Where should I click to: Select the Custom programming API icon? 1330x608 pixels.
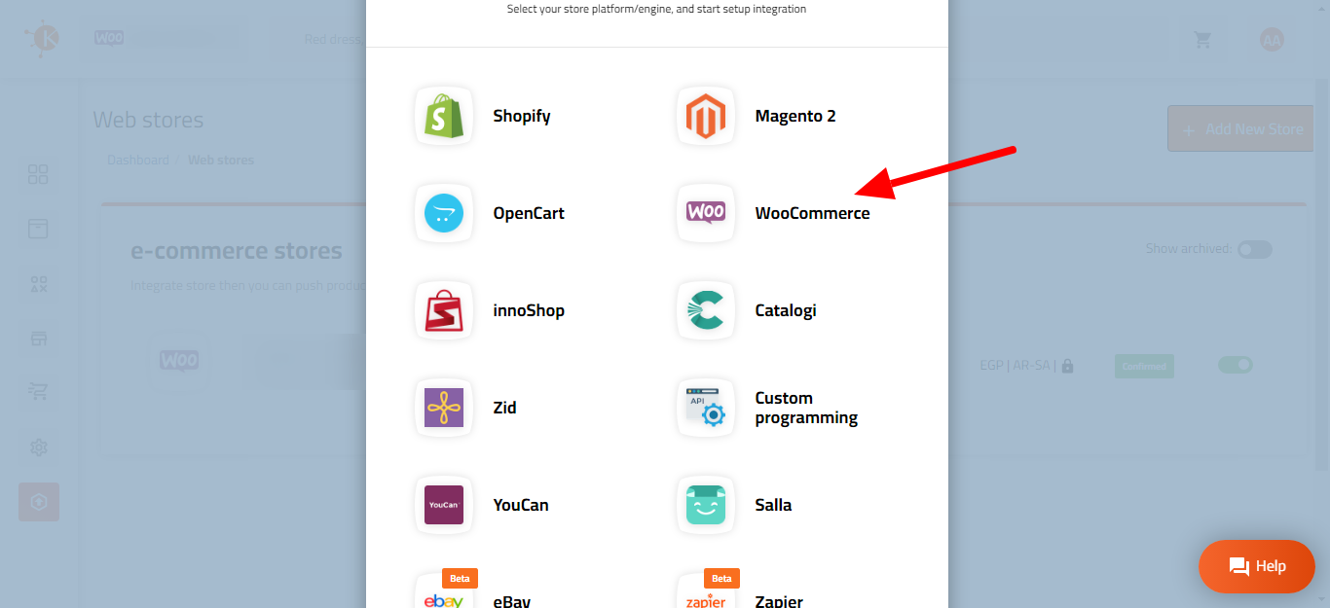[x=706, y=408]
